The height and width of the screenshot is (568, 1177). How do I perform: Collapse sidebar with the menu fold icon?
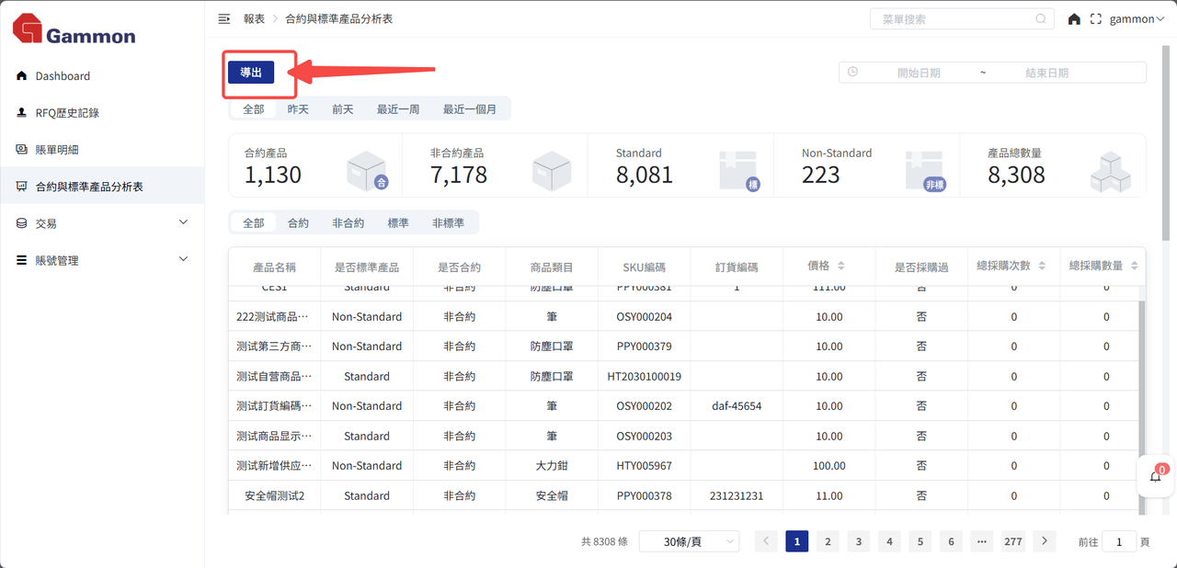pyautogui.click(x=223, y=18)
